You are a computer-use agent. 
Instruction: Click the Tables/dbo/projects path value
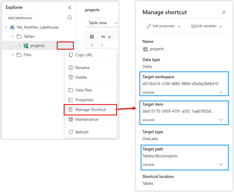(160, 156)
